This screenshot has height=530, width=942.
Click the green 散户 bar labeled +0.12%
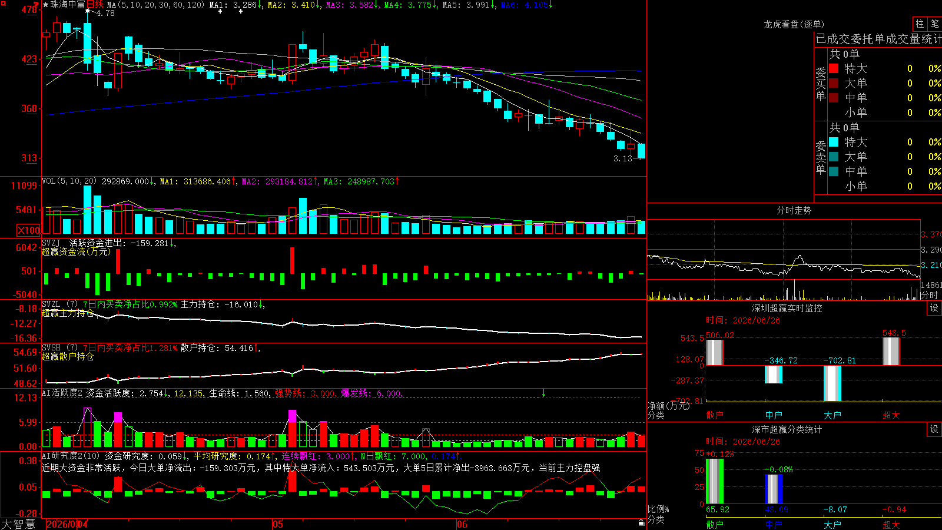[715, 481]
